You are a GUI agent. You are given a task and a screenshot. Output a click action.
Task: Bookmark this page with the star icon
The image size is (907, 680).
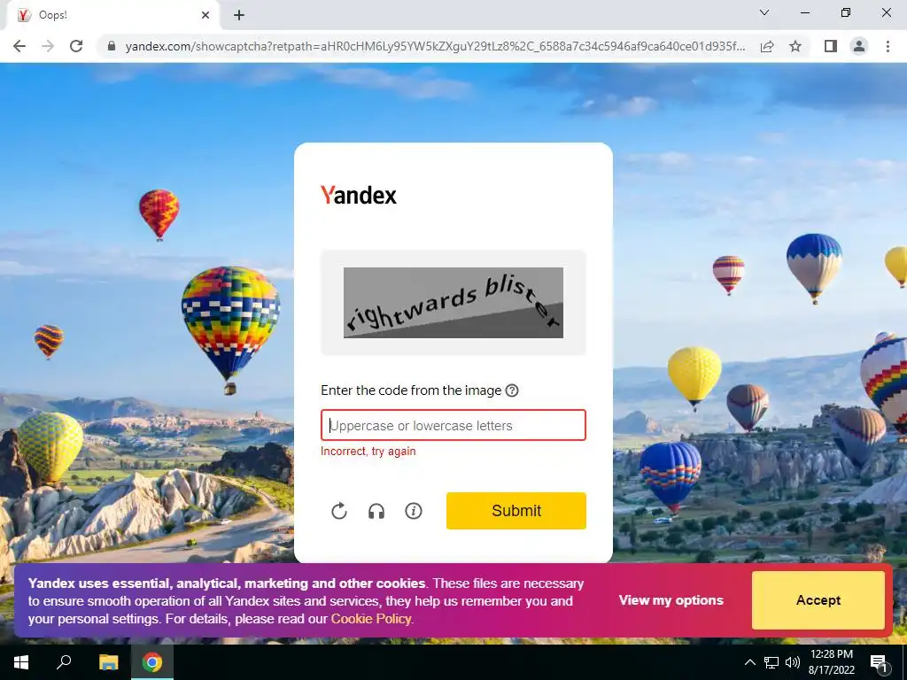795,46
